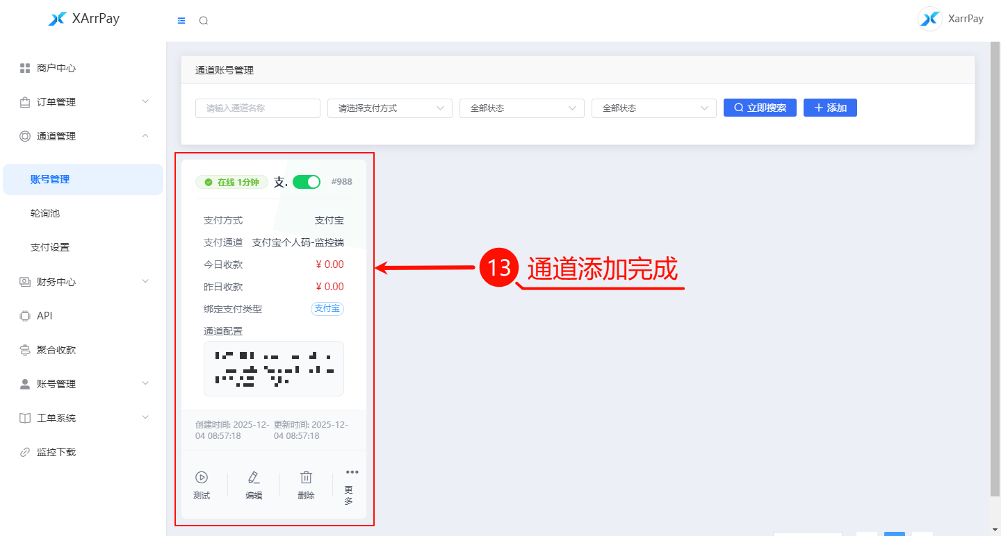Select 轮询池 in the sidebar
1001x536 pixels.
45,213
